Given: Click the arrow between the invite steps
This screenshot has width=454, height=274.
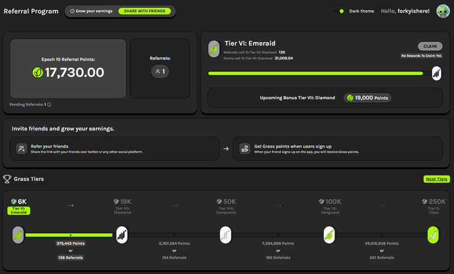Looking at the screenshot, I should pyautogui.click(x=226, y=149).
